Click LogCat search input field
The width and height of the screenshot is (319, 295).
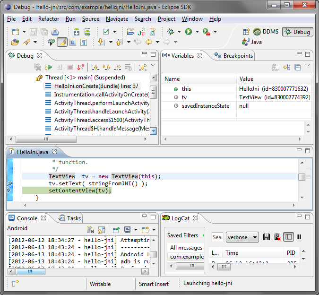[x=217, y=237]
